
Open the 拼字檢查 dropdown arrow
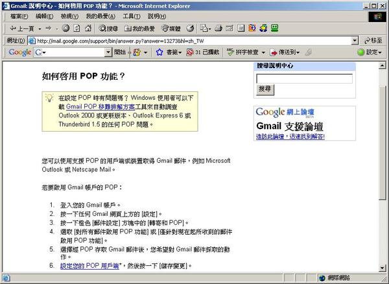pyautogui.click(x=263, y=53)
